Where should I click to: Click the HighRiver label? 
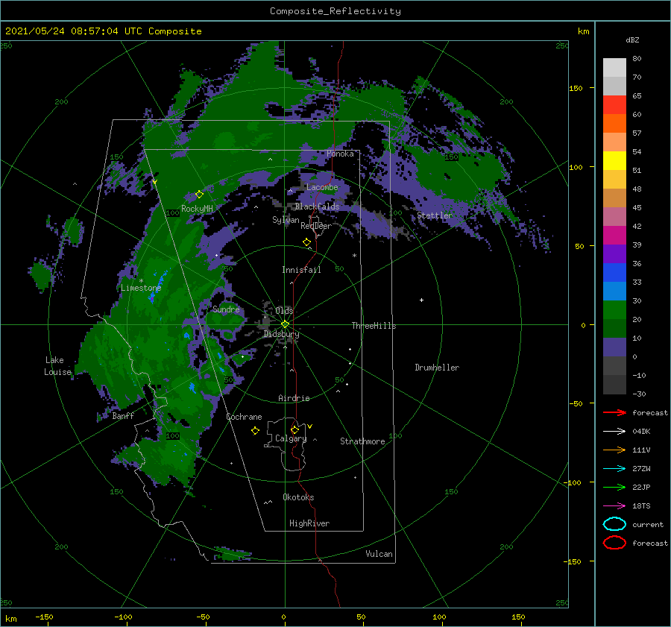tap(309, 524)
